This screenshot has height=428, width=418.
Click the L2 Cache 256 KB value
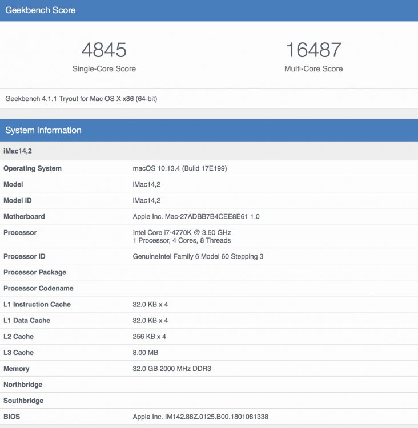[x=149, y=337]
